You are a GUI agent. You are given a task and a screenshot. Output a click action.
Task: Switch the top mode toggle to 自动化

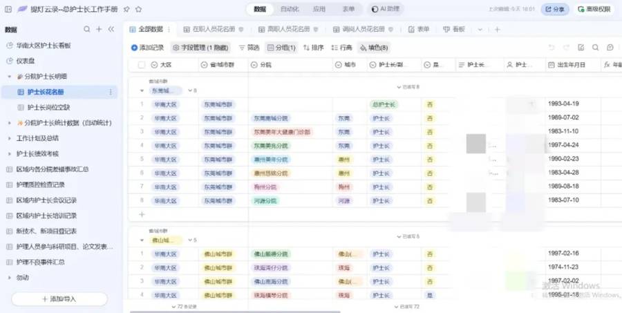(290, 10)
